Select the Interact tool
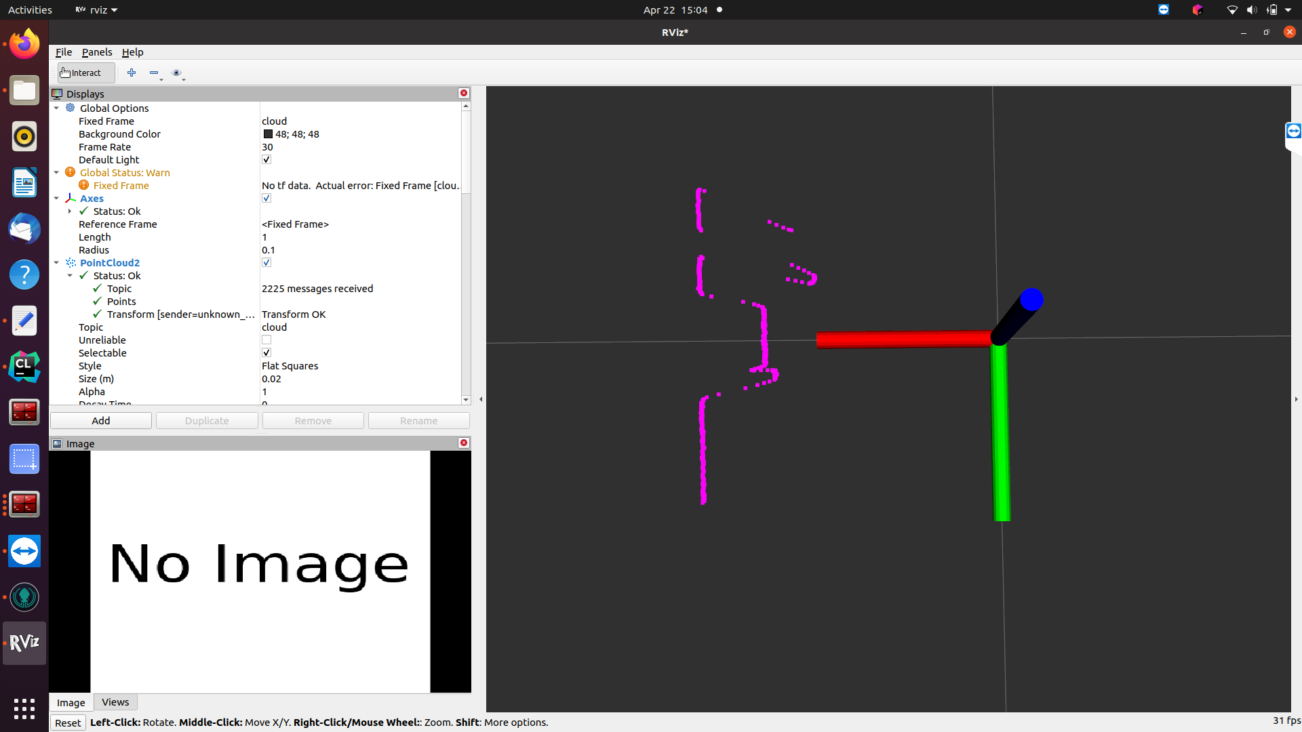 [84, 73]
